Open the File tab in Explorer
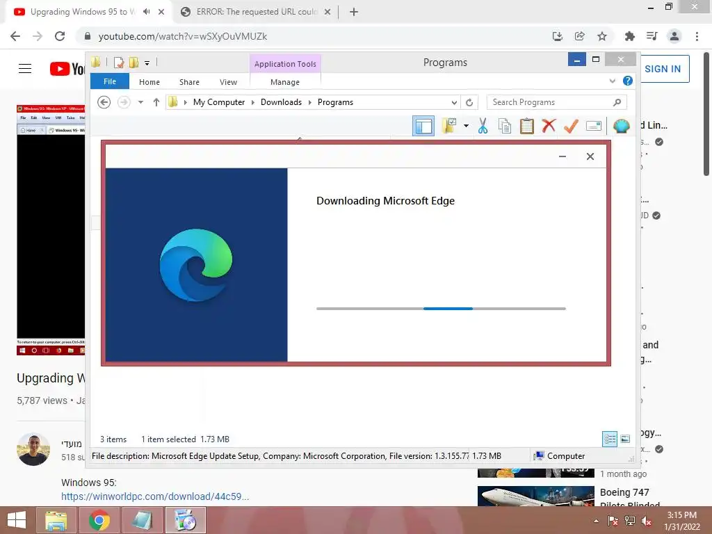 [x=110, y=81]
